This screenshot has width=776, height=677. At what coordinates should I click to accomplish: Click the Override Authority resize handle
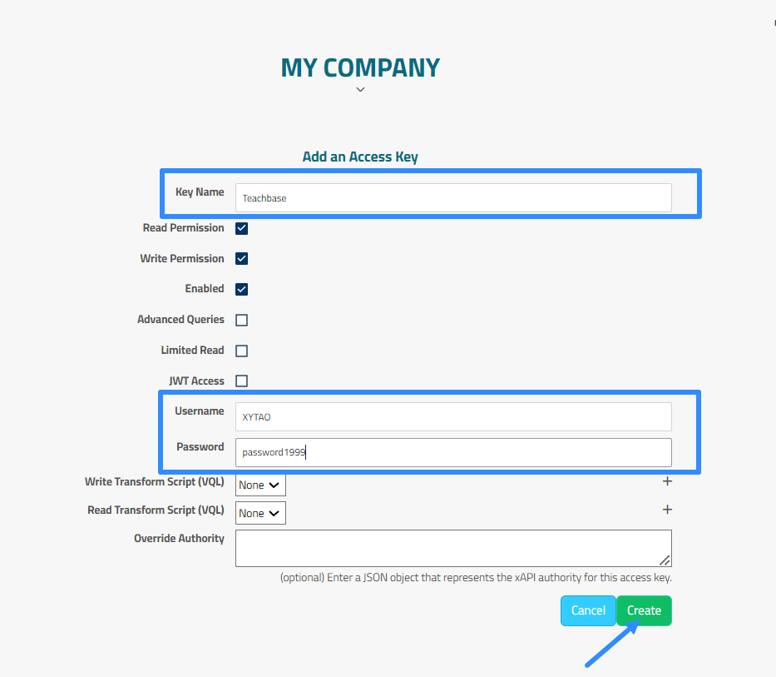tap(665, 561)
